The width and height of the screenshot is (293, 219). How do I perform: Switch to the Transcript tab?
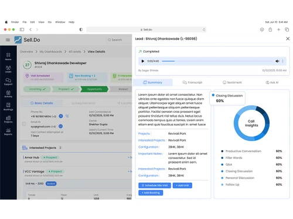tap(192, 82)
